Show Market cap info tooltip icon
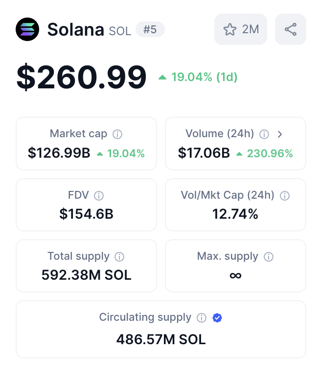Image resolution: width=318 pixels, height=372 pixels. 117,134
